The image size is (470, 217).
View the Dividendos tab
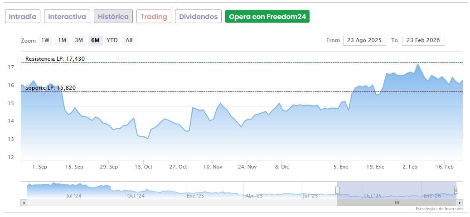pyautogui.click(x=198, y=17)
